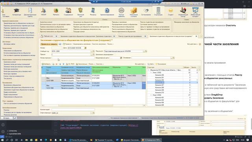The image size is (252, 142).
Task: Click the Ответственный lookup magnifier
Action: pyautogui.click(x=93, y=113)
